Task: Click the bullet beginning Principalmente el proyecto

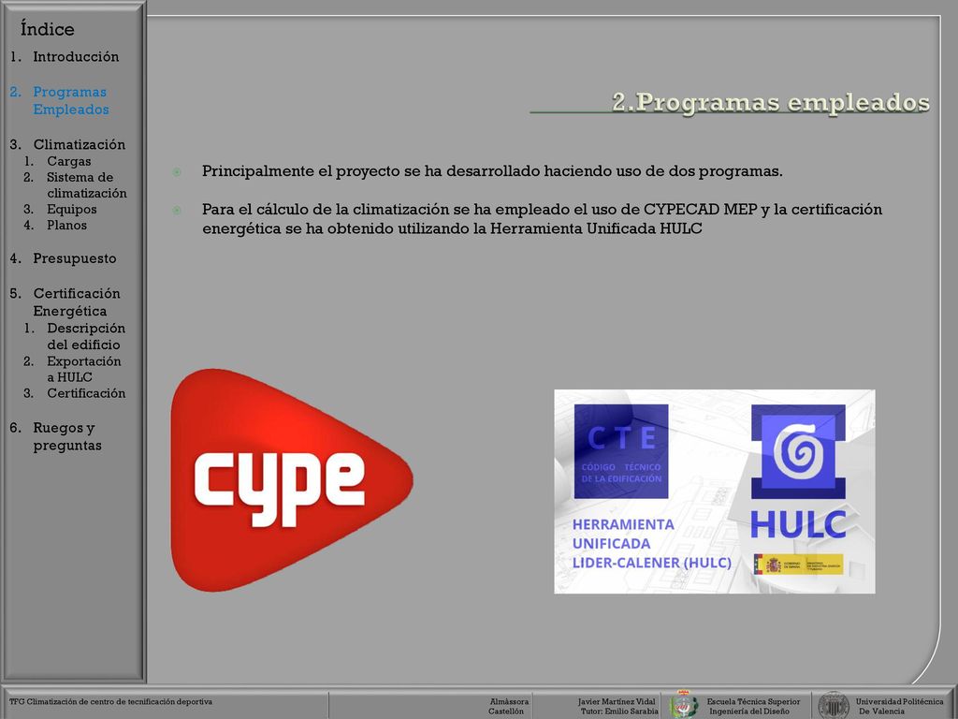Action: pos(492,171)
